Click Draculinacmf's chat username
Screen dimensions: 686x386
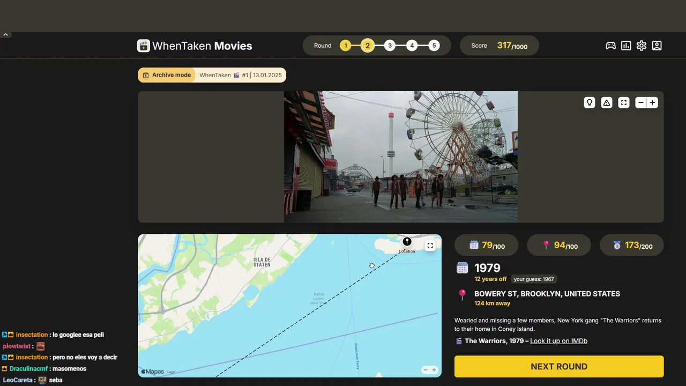(x=28, y=369)
